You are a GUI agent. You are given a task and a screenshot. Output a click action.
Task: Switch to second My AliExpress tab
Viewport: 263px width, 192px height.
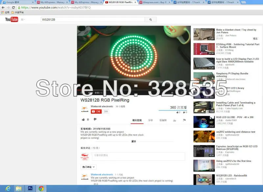[x=86, y=2]
